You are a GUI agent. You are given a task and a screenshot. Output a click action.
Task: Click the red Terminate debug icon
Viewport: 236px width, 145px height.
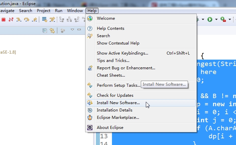click(3, 19)
